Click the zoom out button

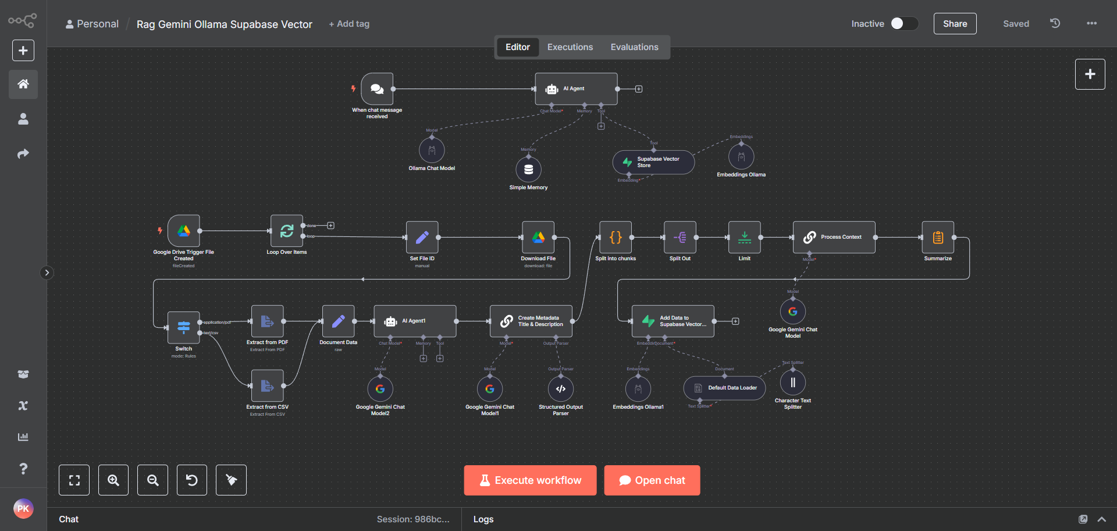click(153, 480)
